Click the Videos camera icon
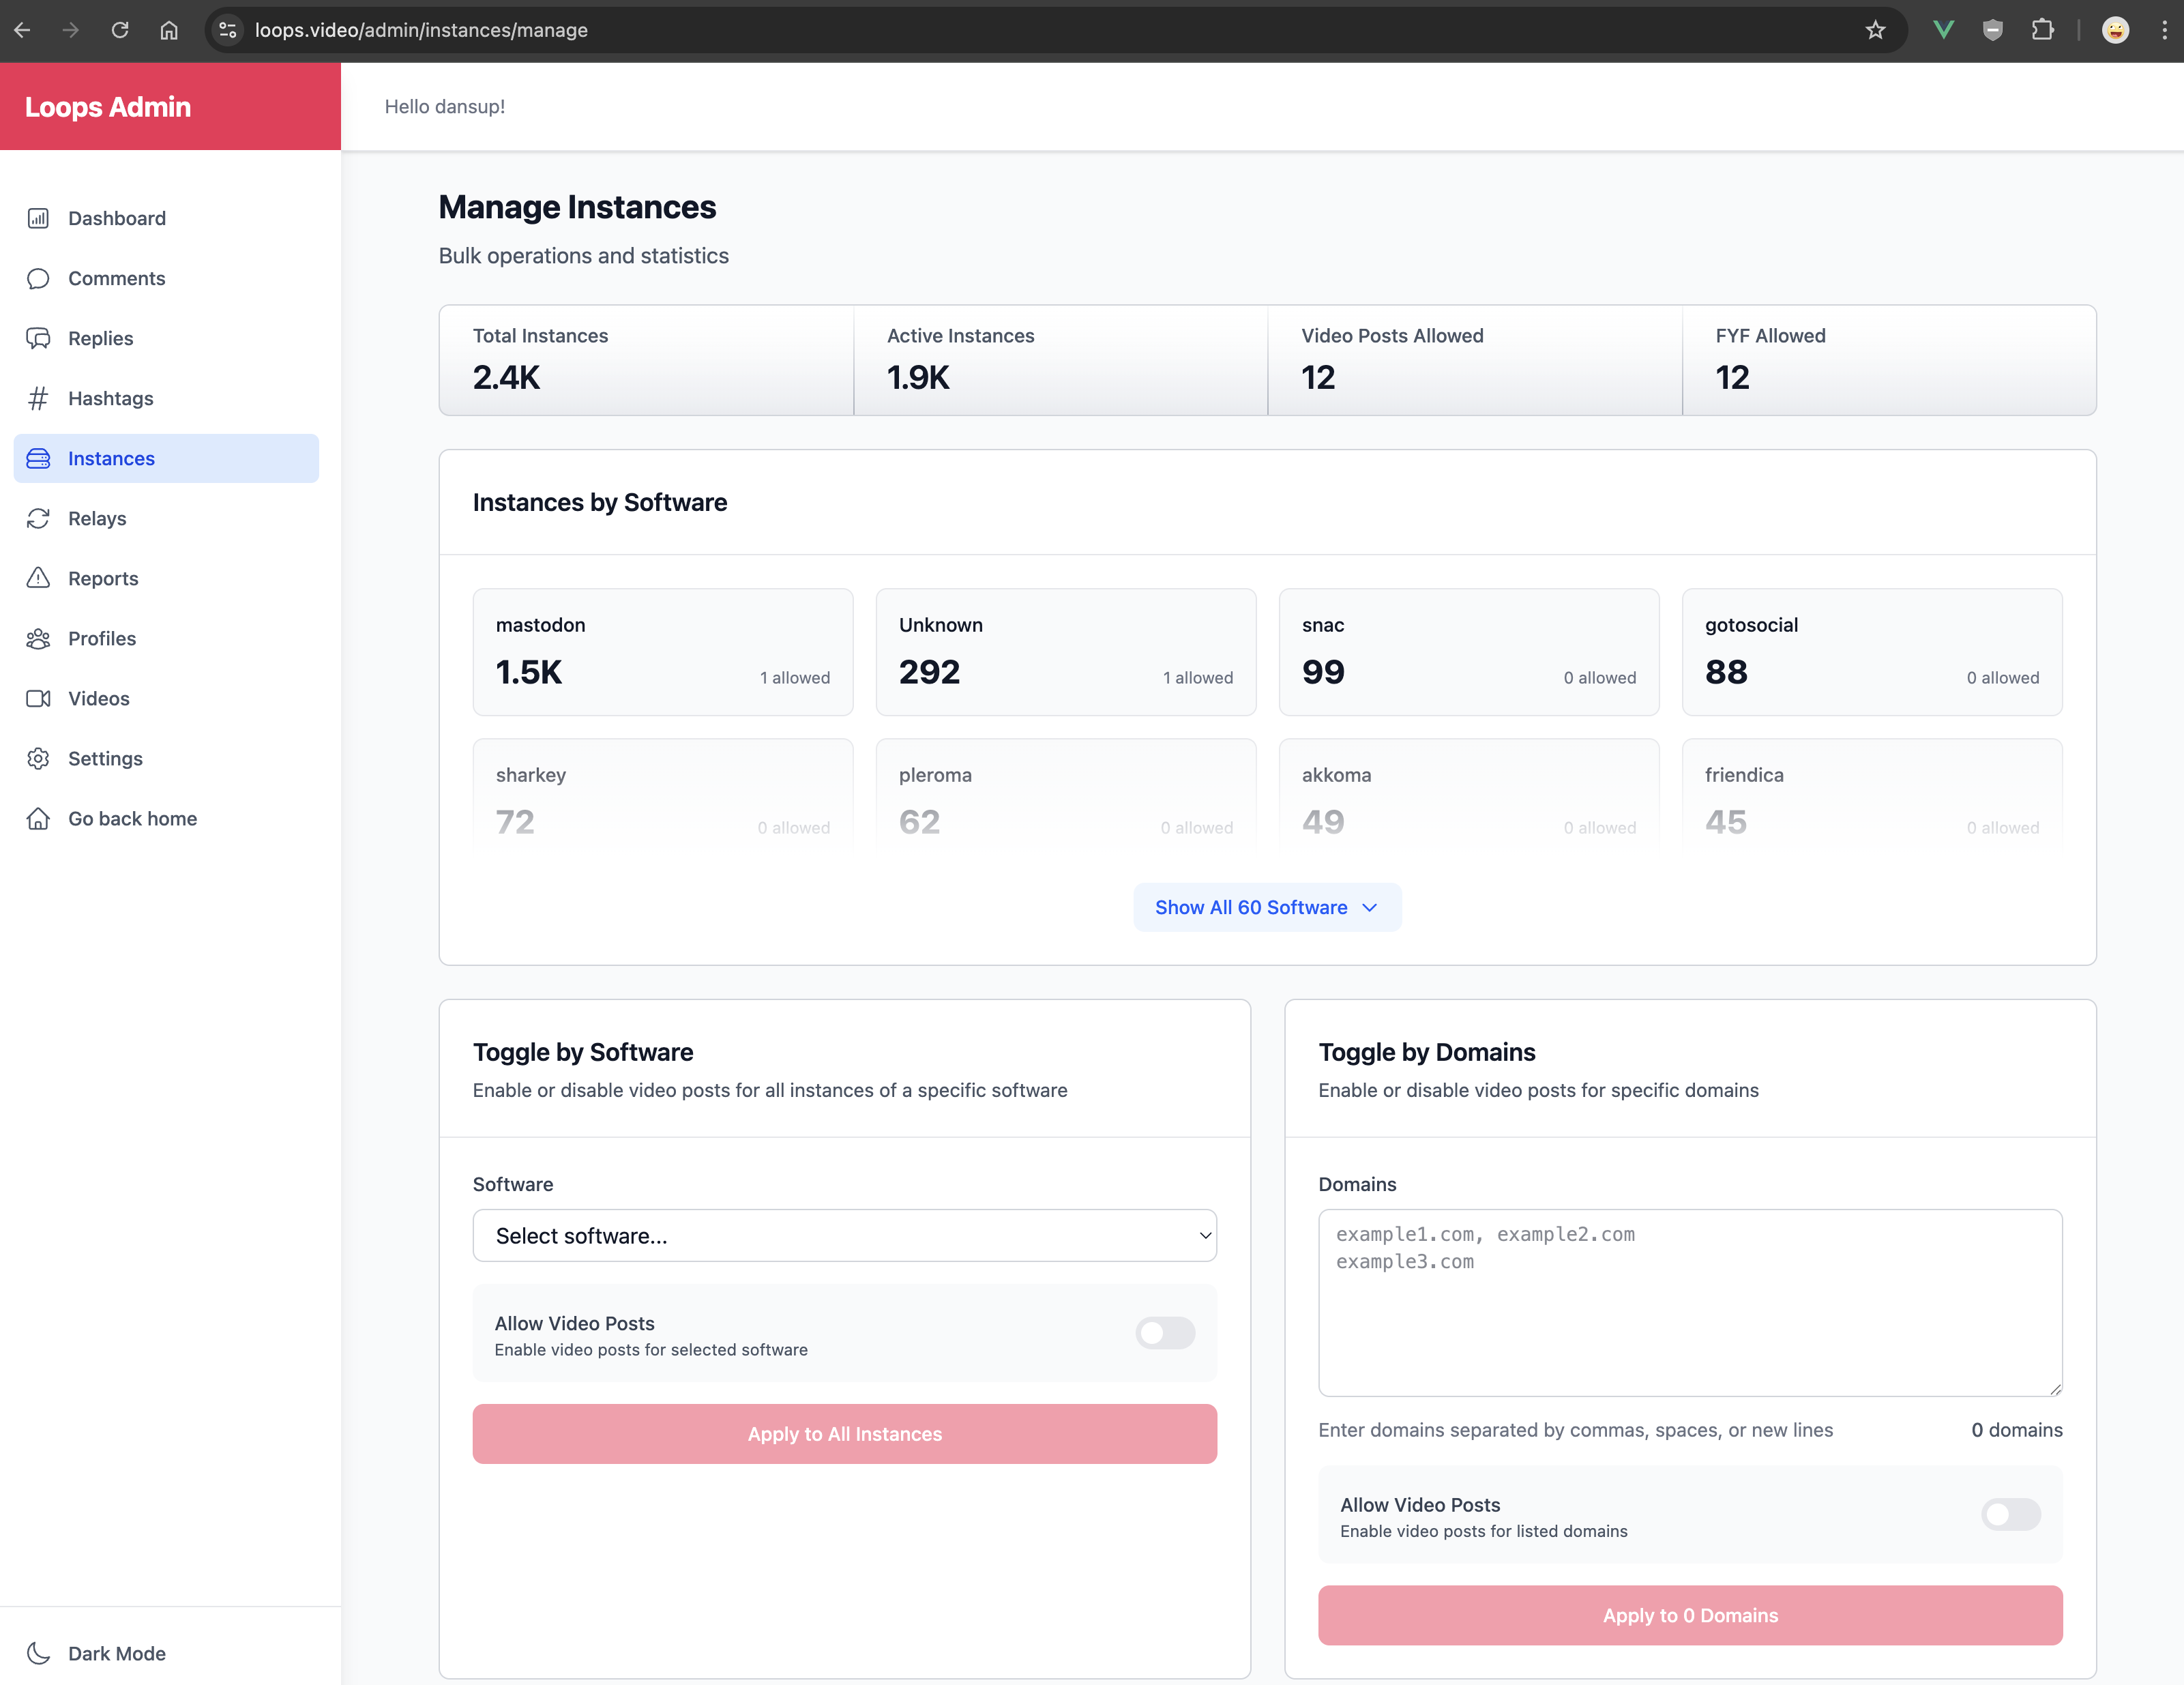 (x=38, y=698)
